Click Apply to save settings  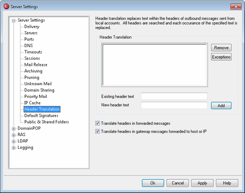[x=202, y=183]
